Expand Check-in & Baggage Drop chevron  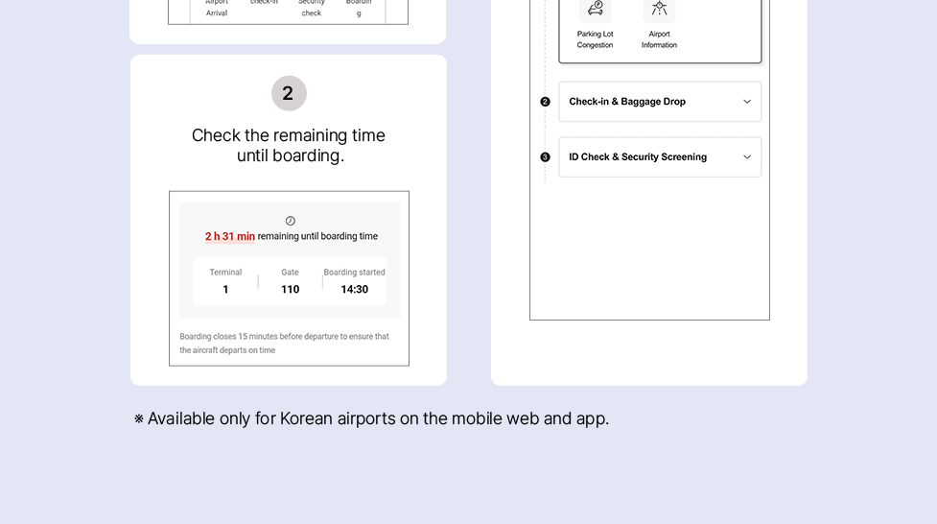(x=747, y=102)
